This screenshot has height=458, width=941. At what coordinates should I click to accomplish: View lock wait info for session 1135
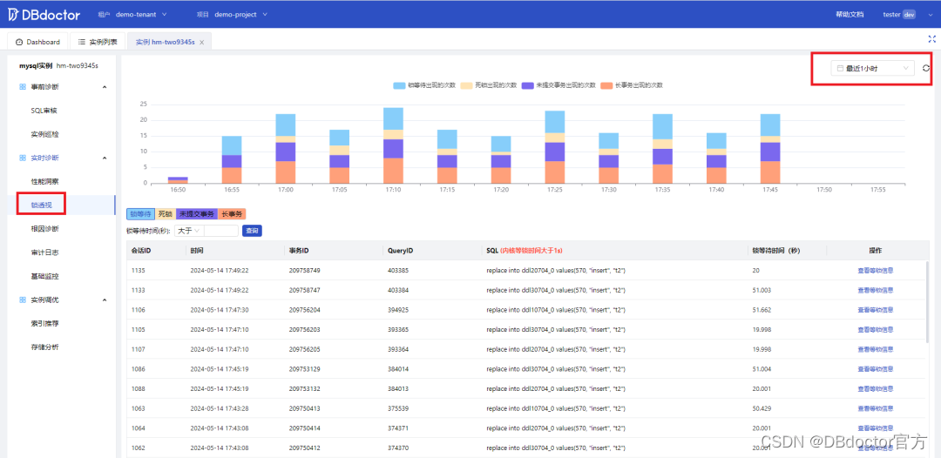click(876, 271)
